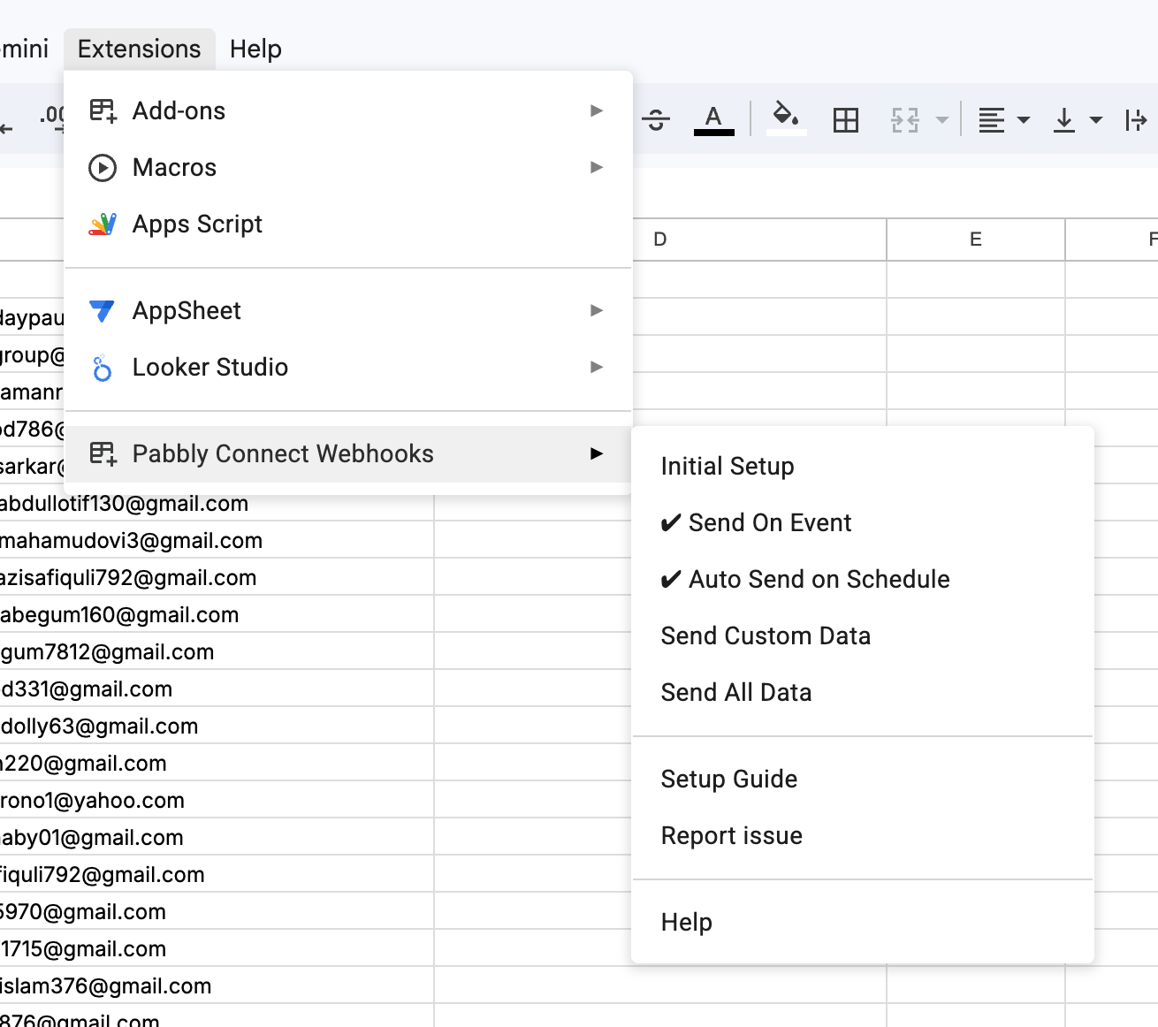Open the vertical align dropdown arrow
This screenshot has width=1158, height=1027.
click(1096, 119)
